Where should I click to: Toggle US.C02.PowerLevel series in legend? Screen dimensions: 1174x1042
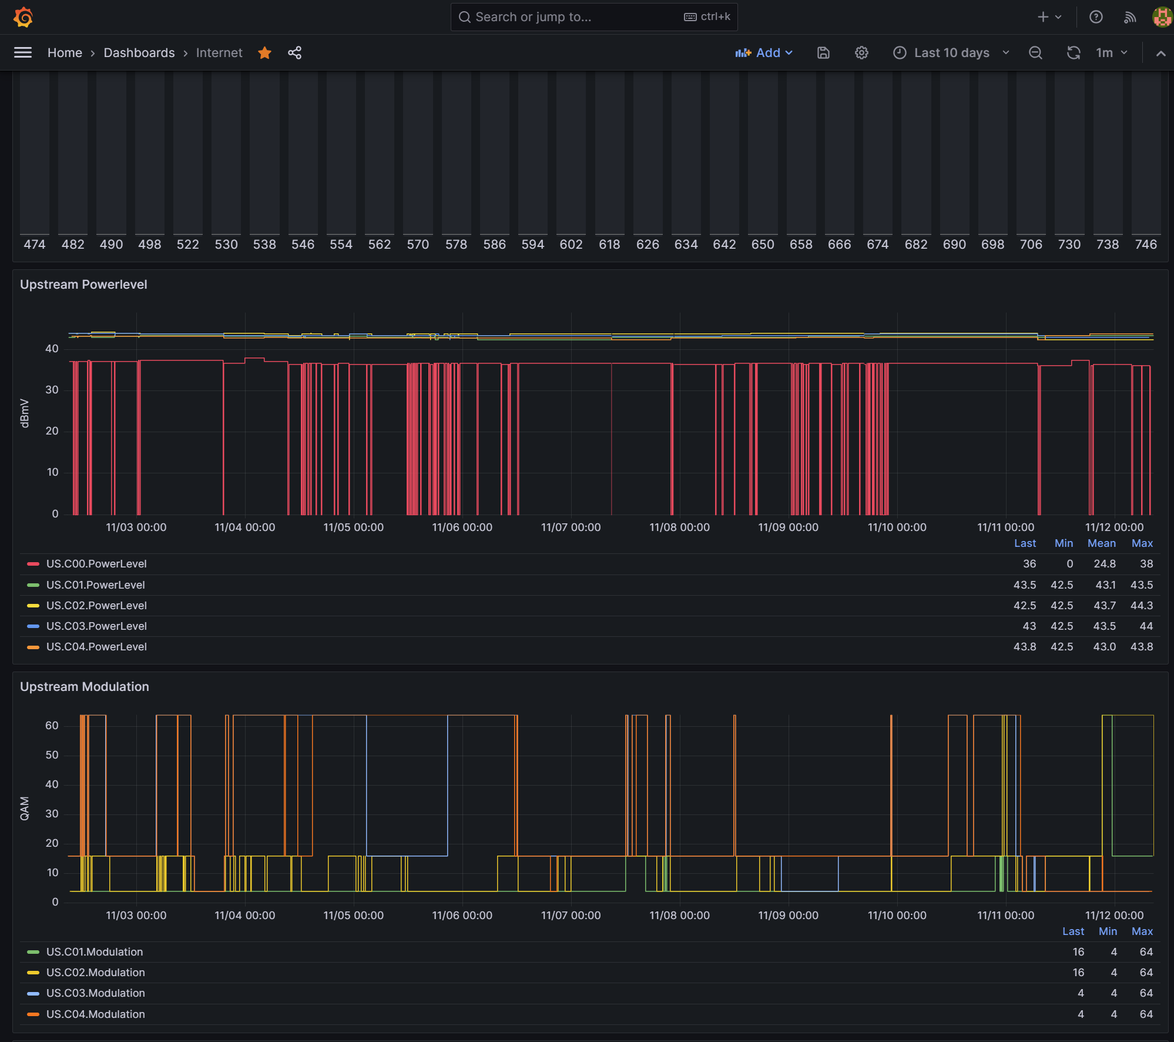pos(96,606)
